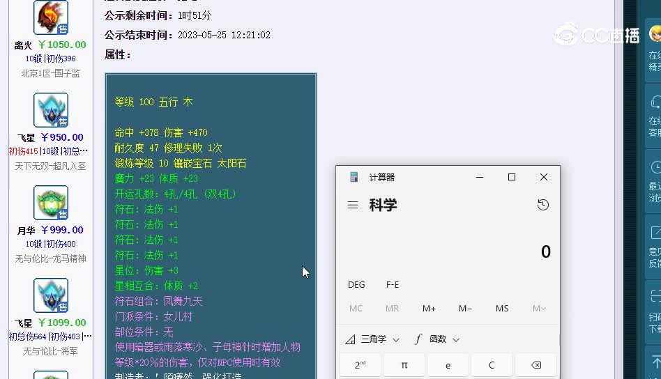Click the MC memory clear button
Screen dimensions: 661x379
356,308
